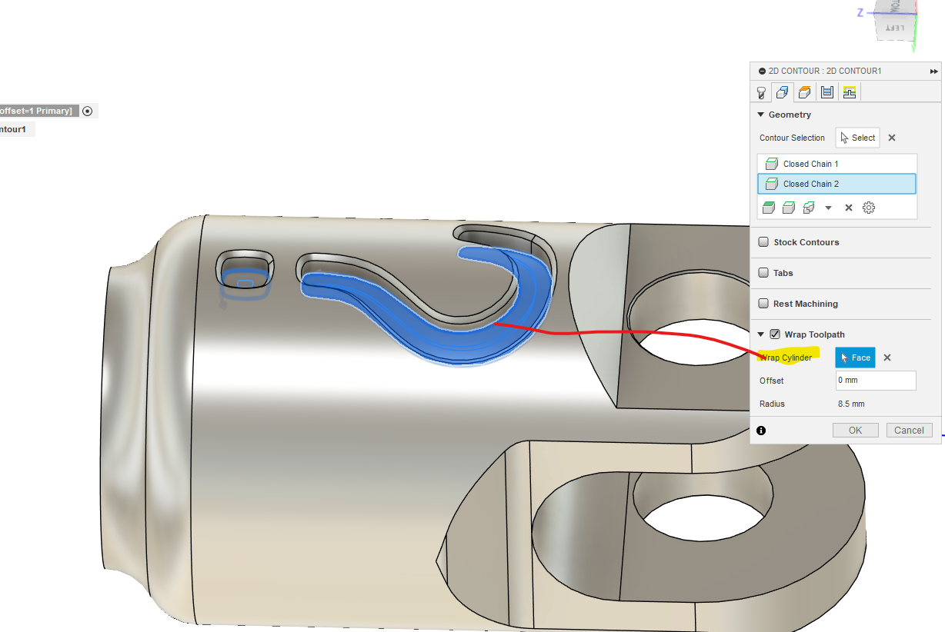
Task: Remove contours using the X icon beside Select
Action: [x=891, y=138]
